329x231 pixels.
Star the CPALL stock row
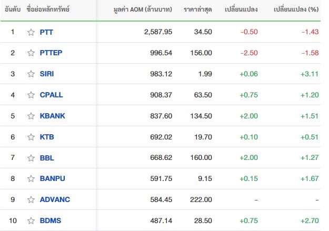pyautogui.click(x=31, y=95)
